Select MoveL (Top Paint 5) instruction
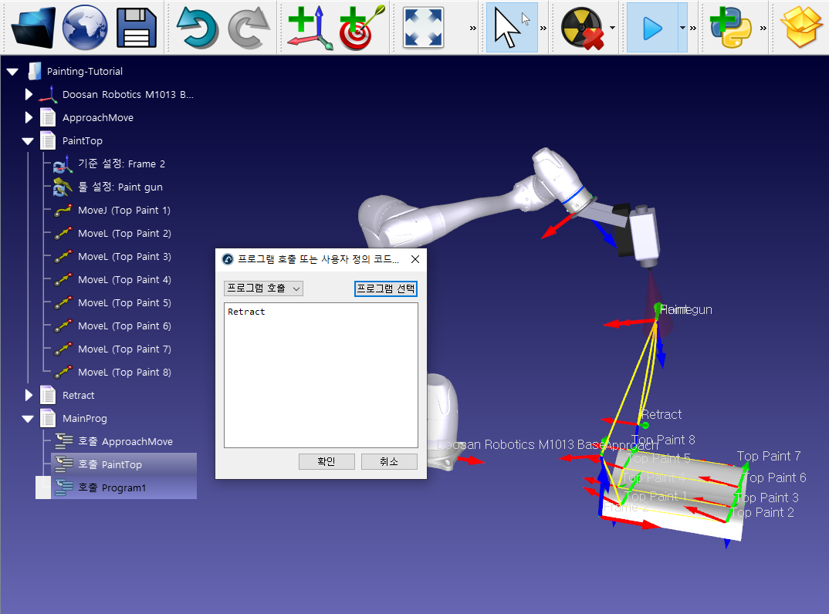 pyautogui.click(x=124, y=303)
